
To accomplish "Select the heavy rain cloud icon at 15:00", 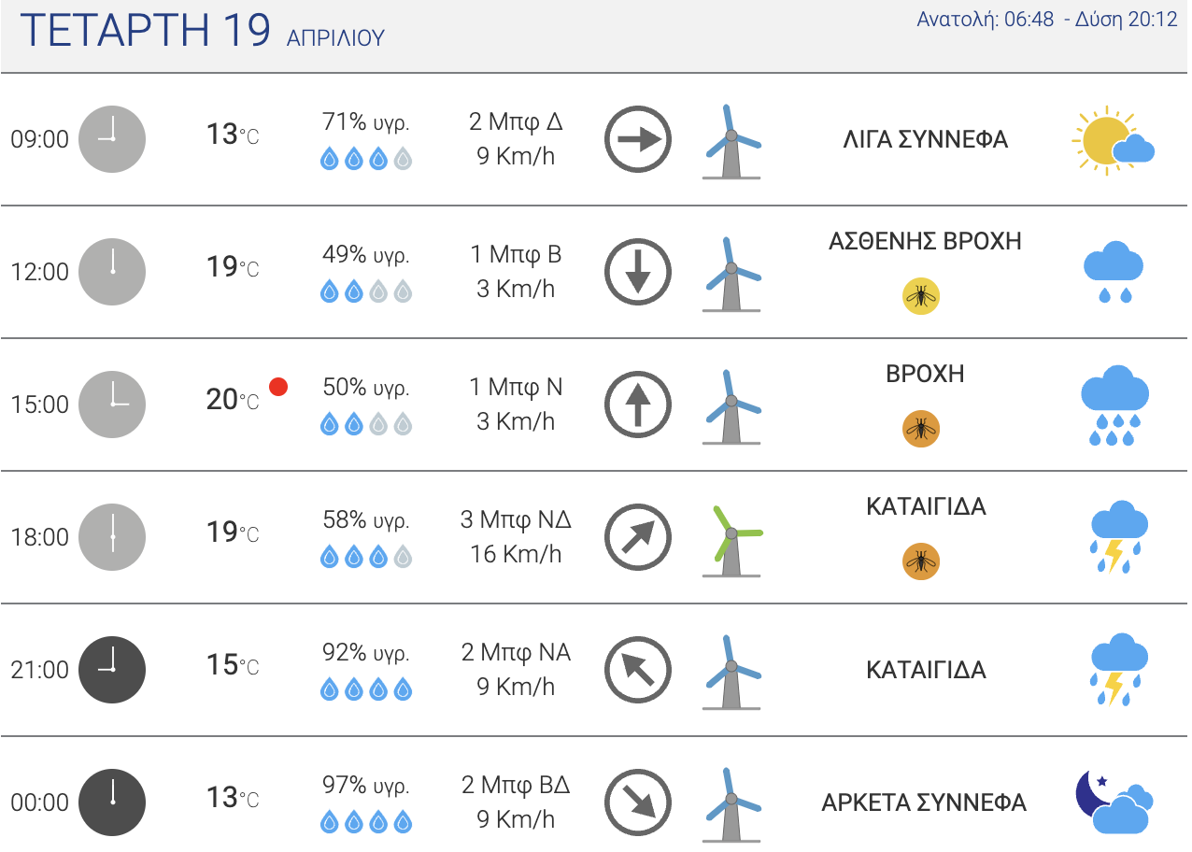I will pos(1114,405).
